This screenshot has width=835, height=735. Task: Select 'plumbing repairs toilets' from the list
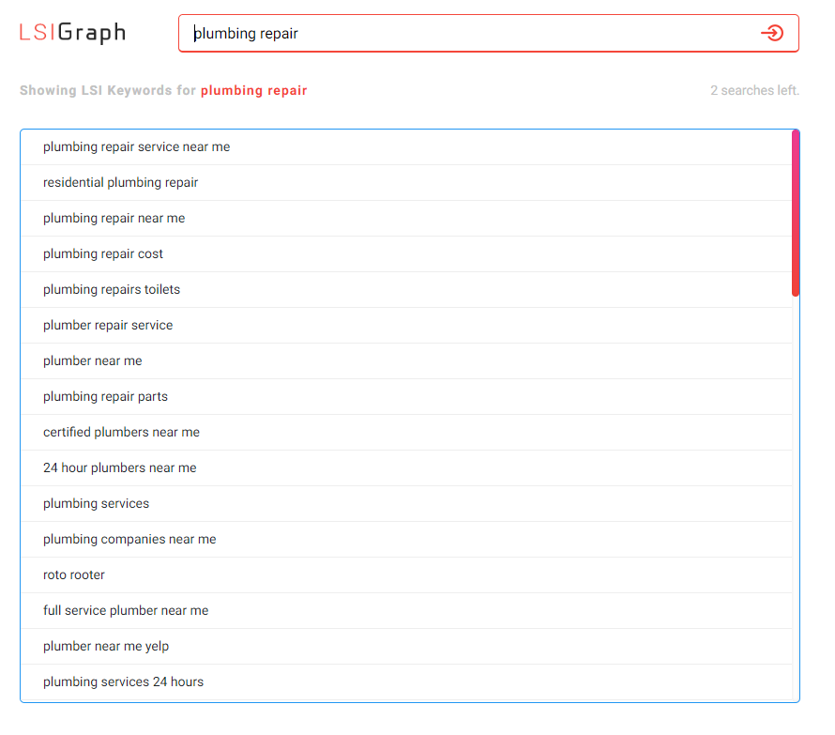tap(111, 289)
